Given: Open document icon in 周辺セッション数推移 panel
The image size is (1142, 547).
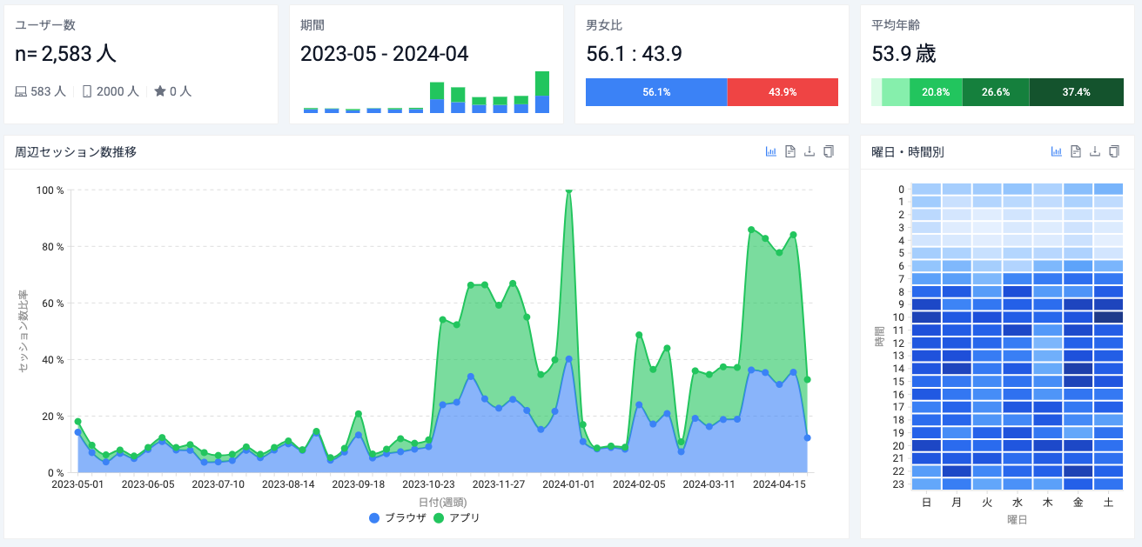Looking at the screenshot, I should 790,151.
